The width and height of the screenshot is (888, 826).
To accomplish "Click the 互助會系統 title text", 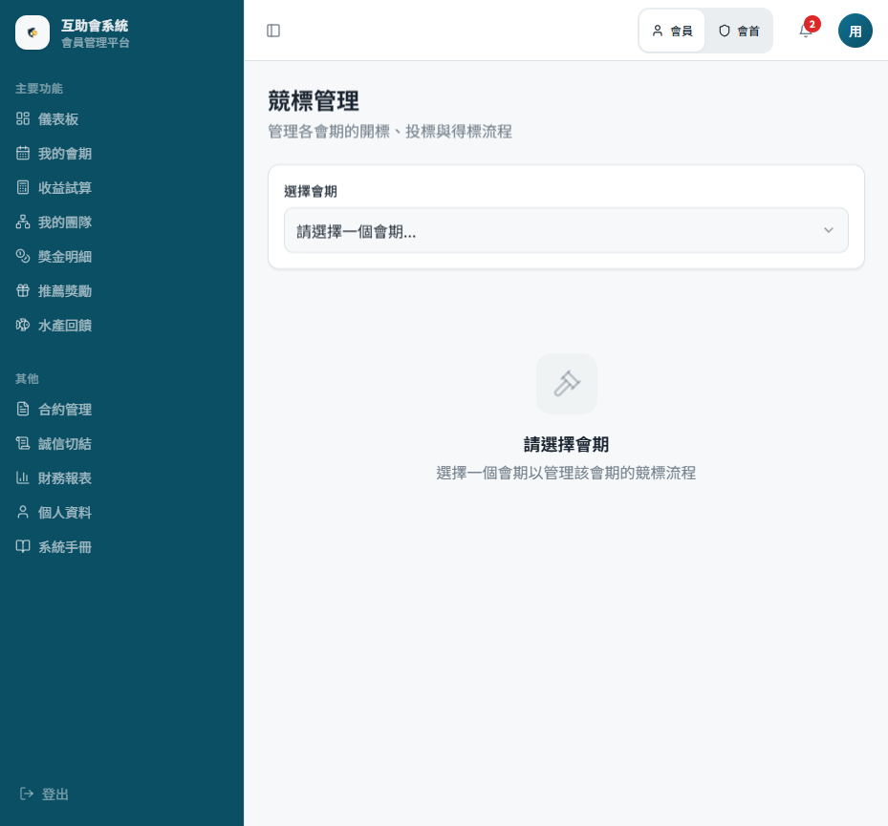I will click(x=95, y=26).
